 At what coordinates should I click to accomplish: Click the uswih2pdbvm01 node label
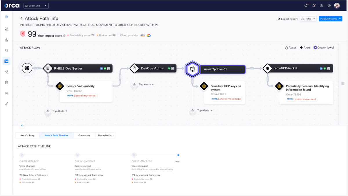pos(215,69)
